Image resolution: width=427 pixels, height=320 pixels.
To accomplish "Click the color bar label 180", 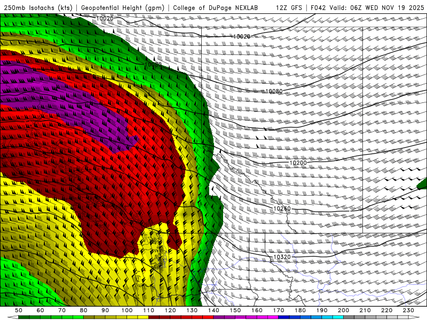I will 300,310.
